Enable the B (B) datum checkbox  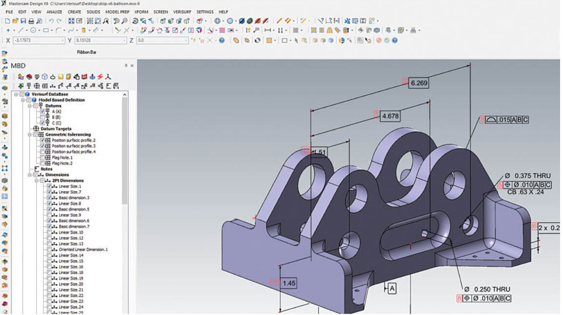(x=43, y=117)
